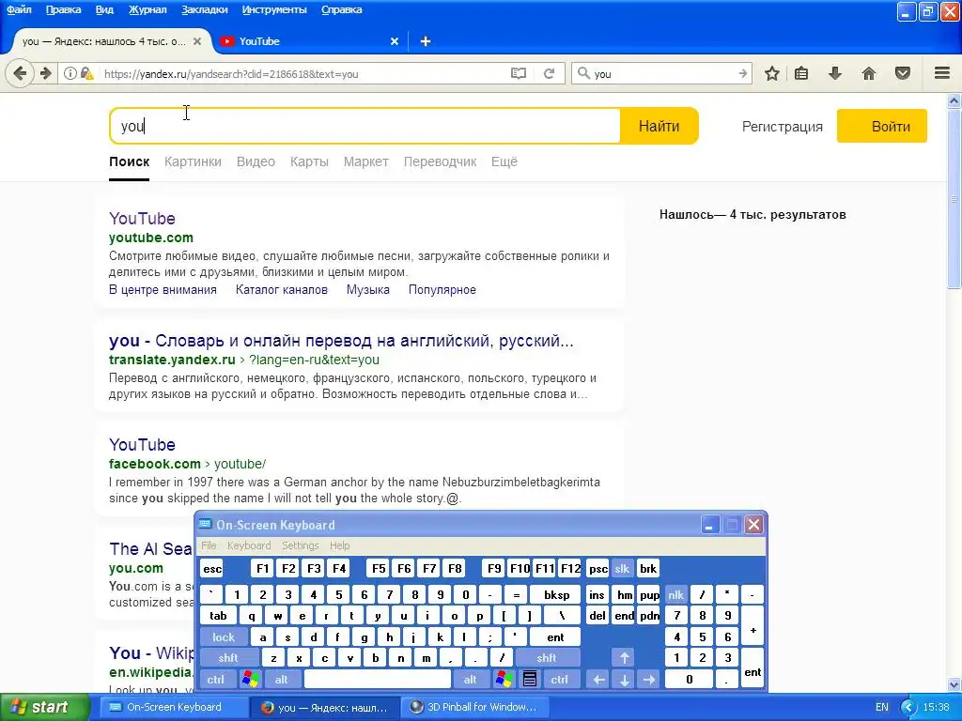This screenshot has width=962, height=721.
Task: Click the Pocket icon in toolbar
Action: click(x=903, y=73)
